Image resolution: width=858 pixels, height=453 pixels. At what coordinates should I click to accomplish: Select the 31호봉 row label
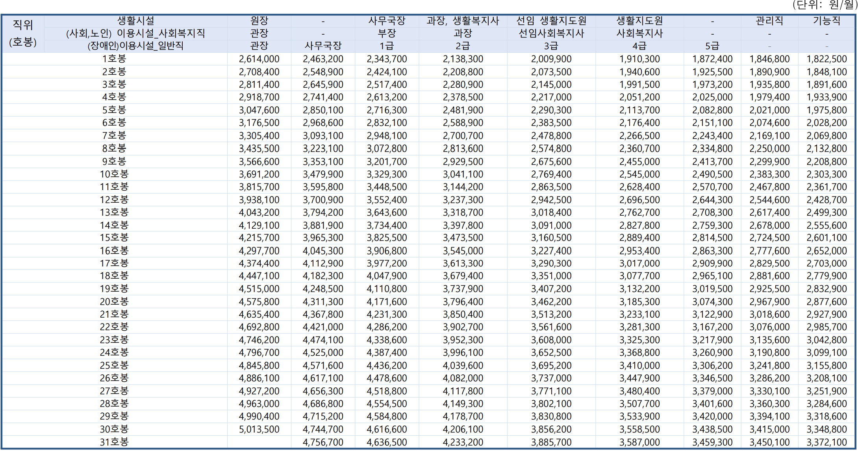click(114, 442)
